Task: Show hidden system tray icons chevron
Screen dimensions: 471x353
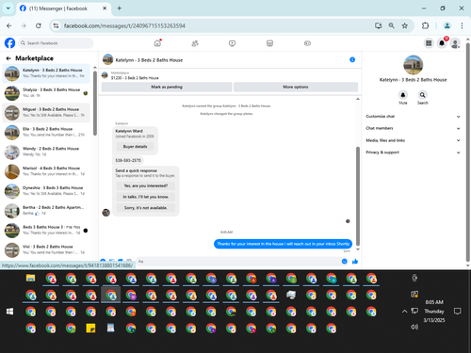Action: (x=404, y=312)
